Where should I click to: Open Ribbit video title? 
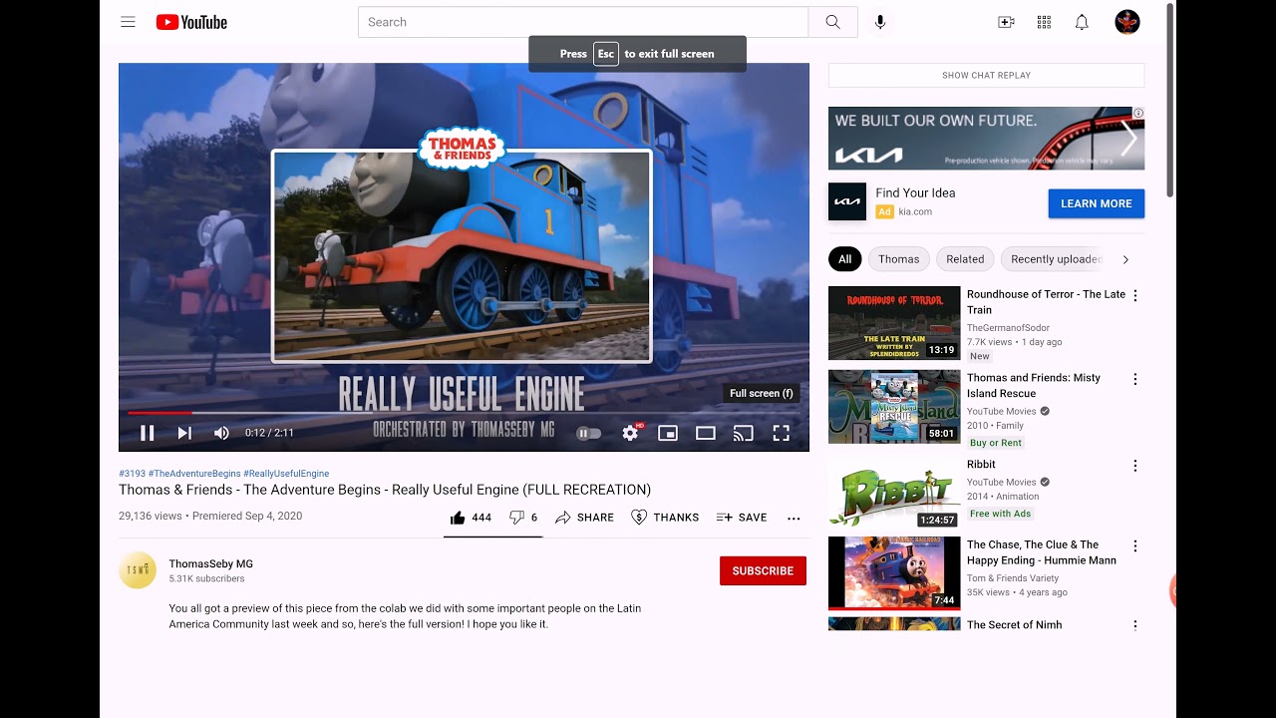(x=981, y=465)
